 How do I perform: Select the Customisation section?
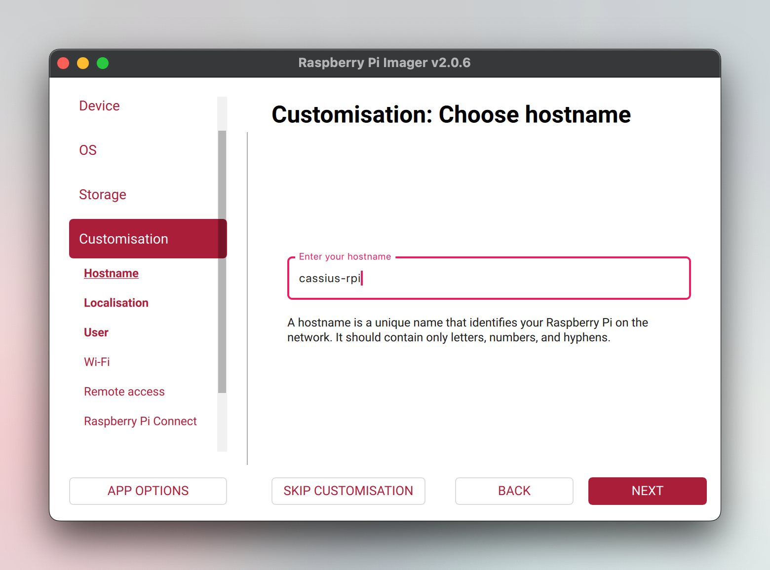coord(123,239)
